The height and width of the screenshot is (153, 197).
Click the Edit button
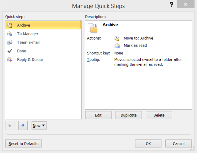click(x=98, y=115)
